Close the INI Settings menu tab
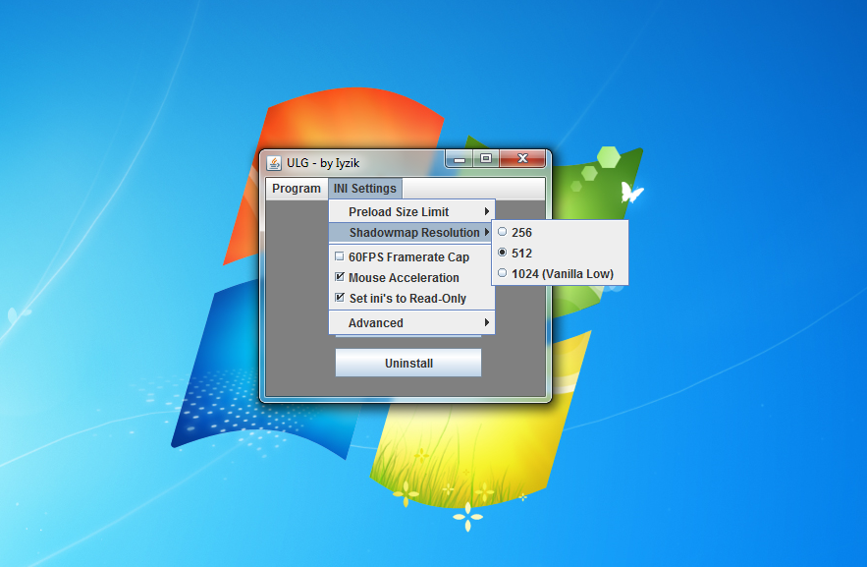 (365, 189)
